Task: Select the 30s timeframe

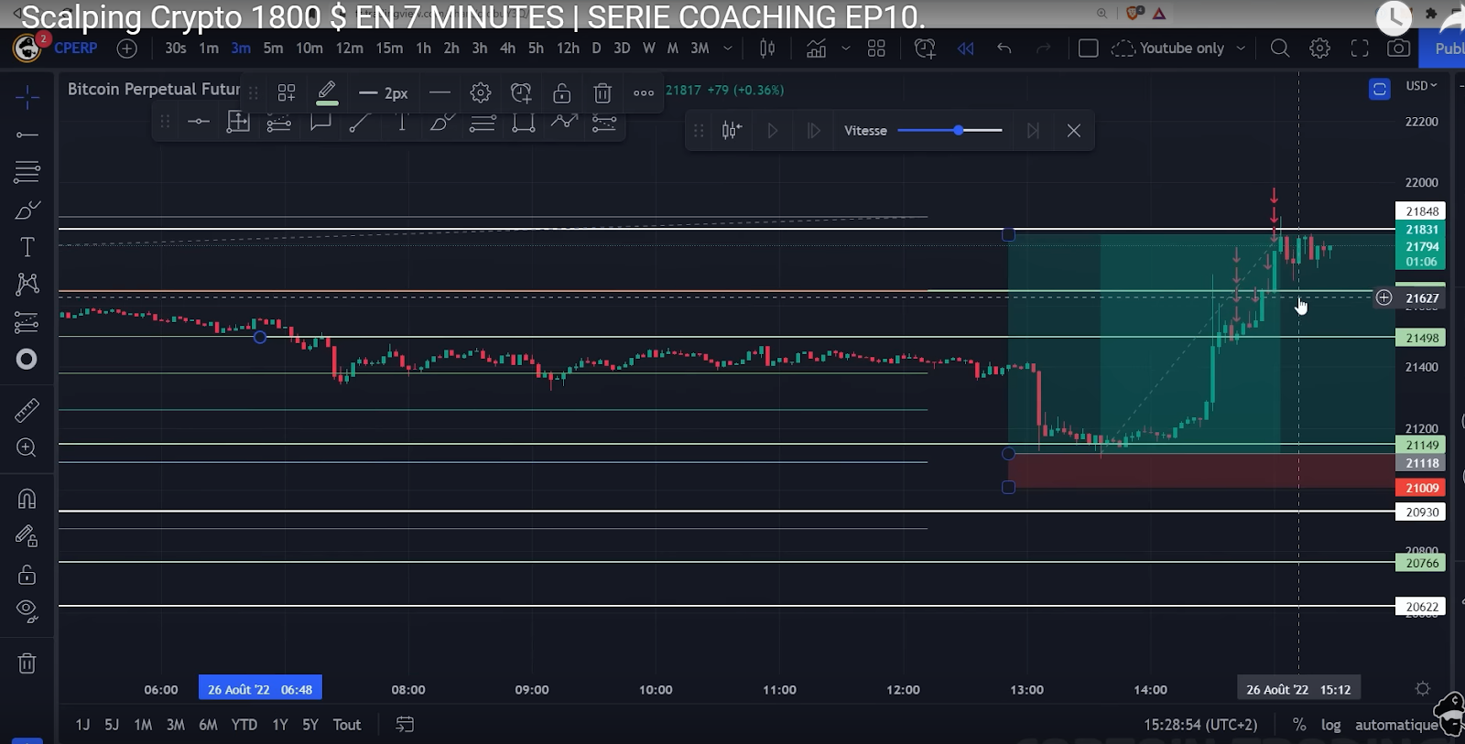Action: coord(176,49)
